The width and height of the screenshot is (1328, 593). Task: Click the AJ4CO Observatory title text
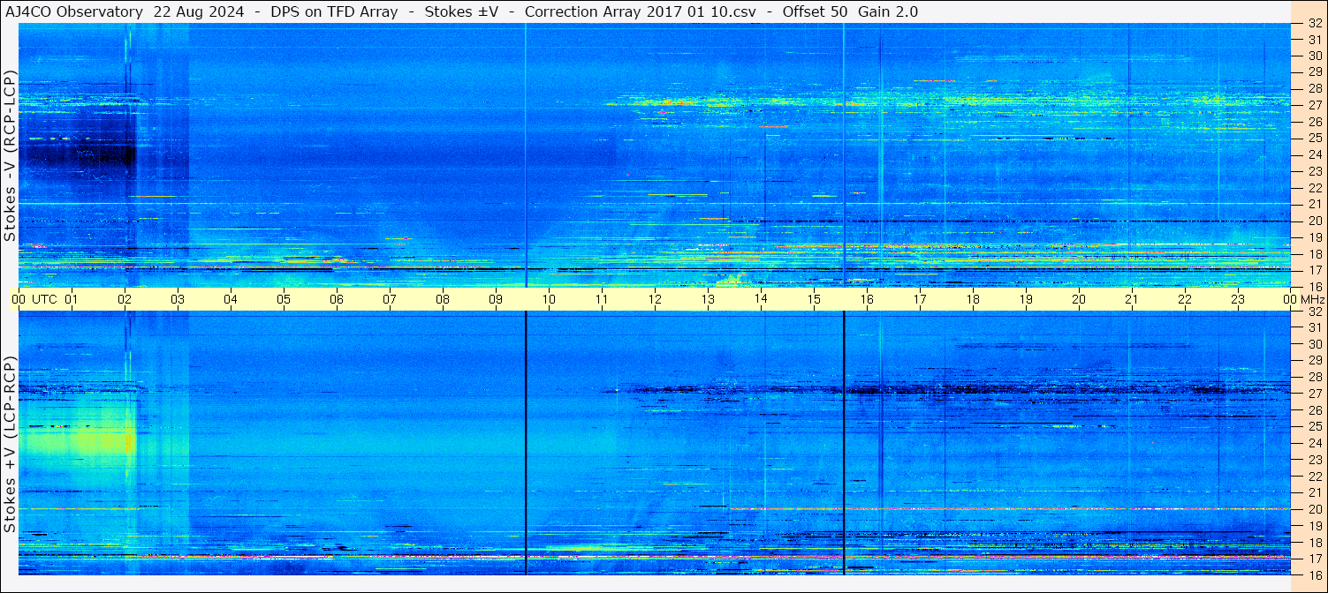(x=73, y=11)
